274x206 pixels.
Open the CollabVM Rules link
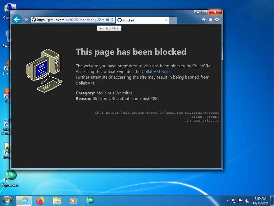[156, 71]
